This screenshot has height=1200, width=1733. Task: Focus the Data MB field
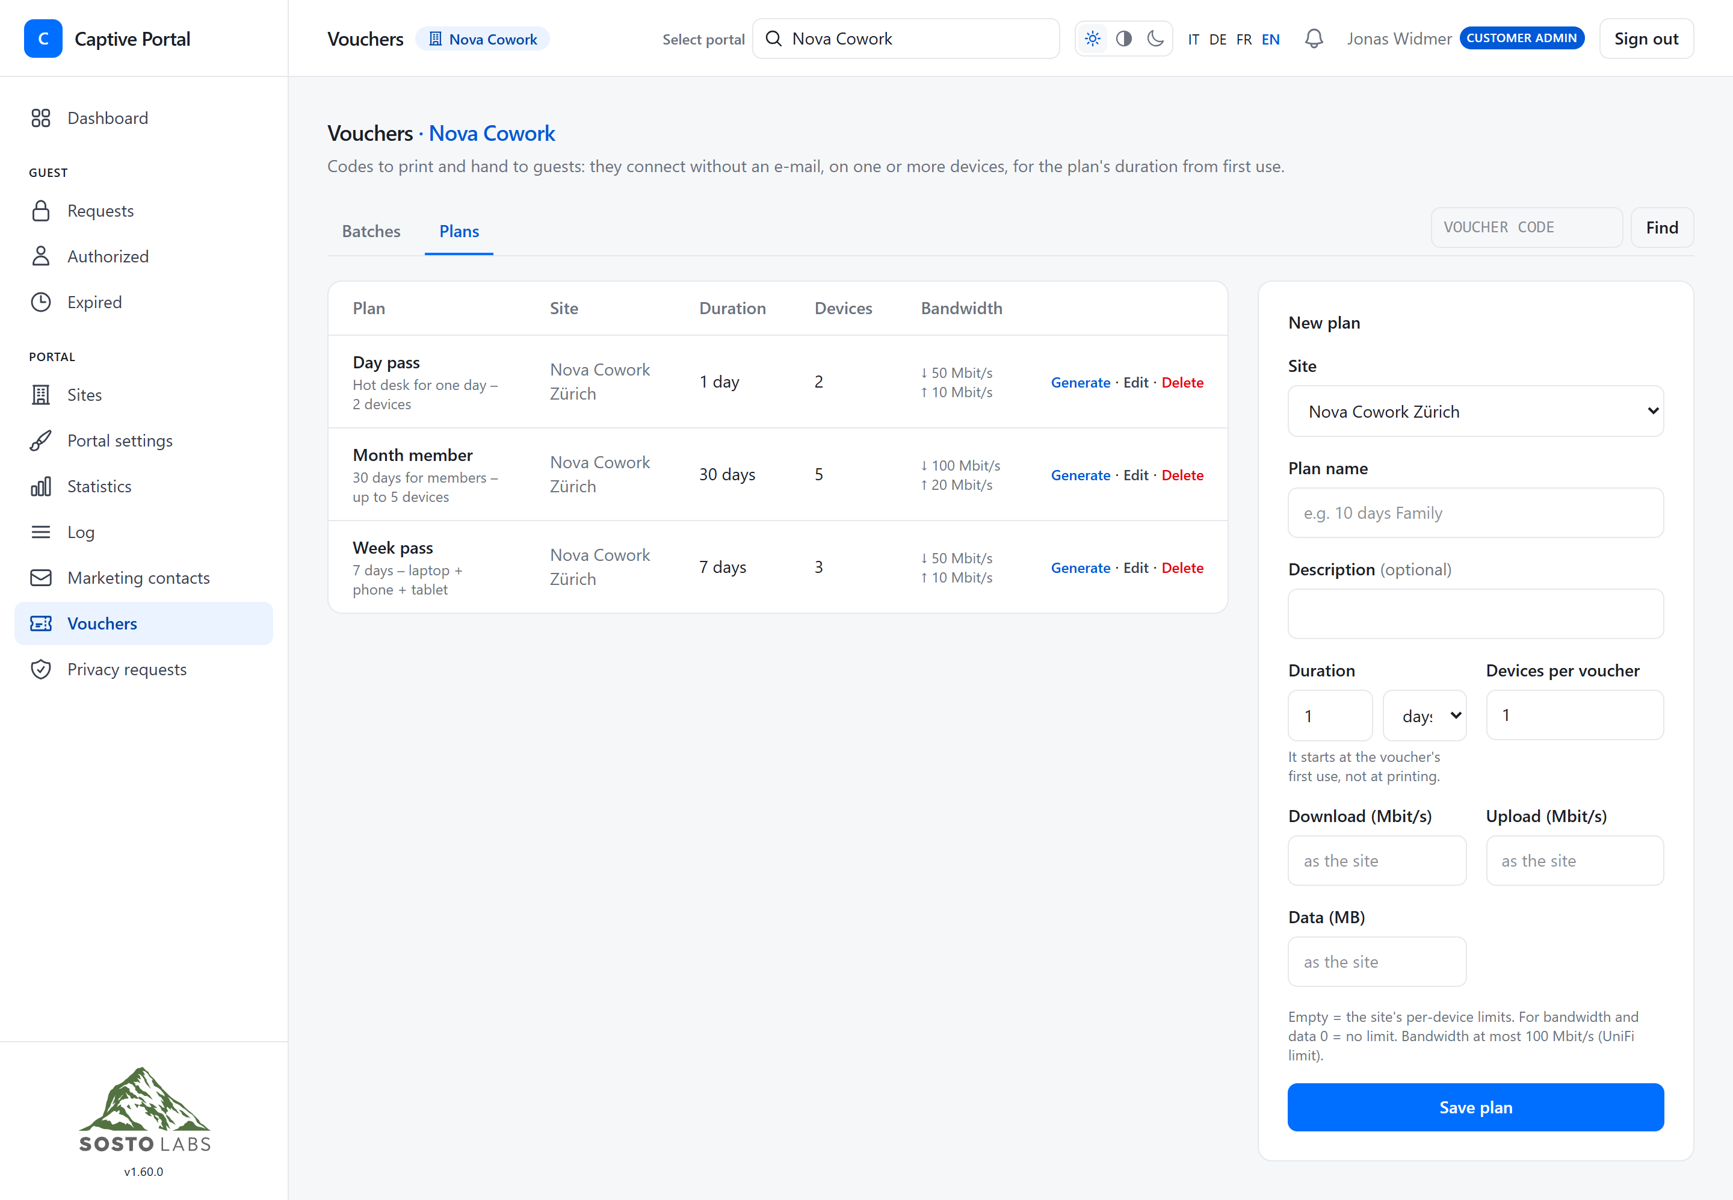[x=1377, y=962]
